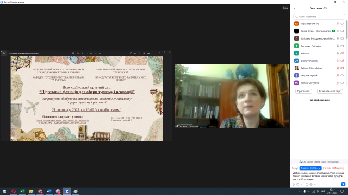
Task: Switch keyboard language in tray
Action: 323,191
